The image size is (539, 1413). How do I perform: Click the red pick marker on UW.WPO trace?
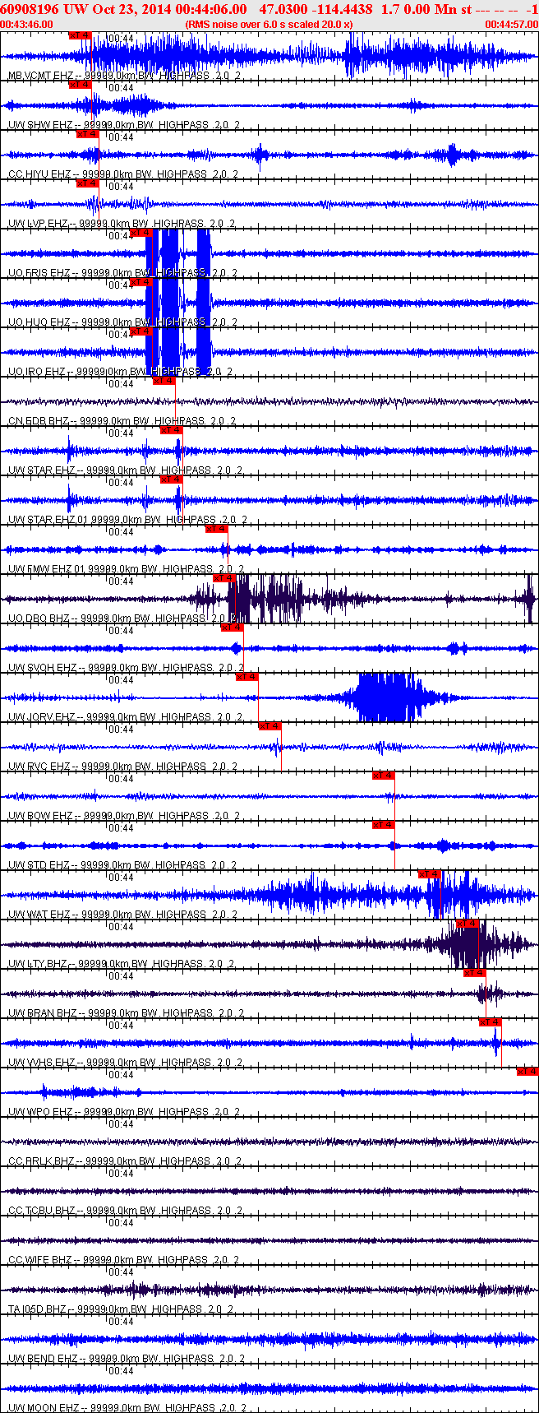click(x=527, y=1072)
